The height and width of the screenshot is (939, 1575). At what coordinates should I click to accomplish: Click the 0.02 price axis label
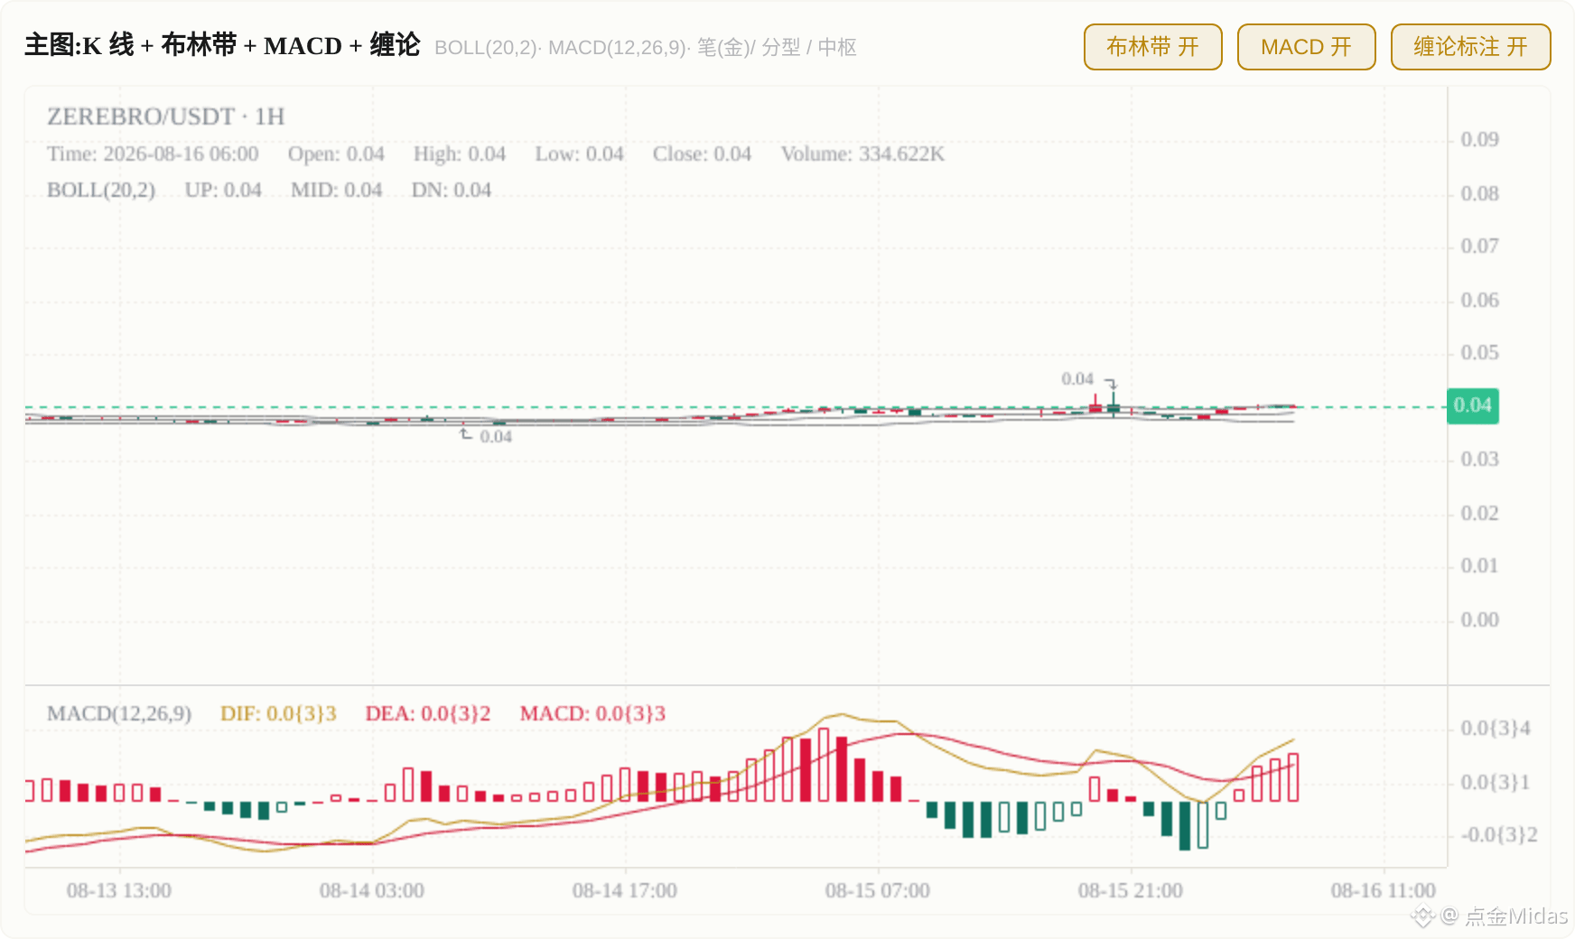(x=1479, y=514)
